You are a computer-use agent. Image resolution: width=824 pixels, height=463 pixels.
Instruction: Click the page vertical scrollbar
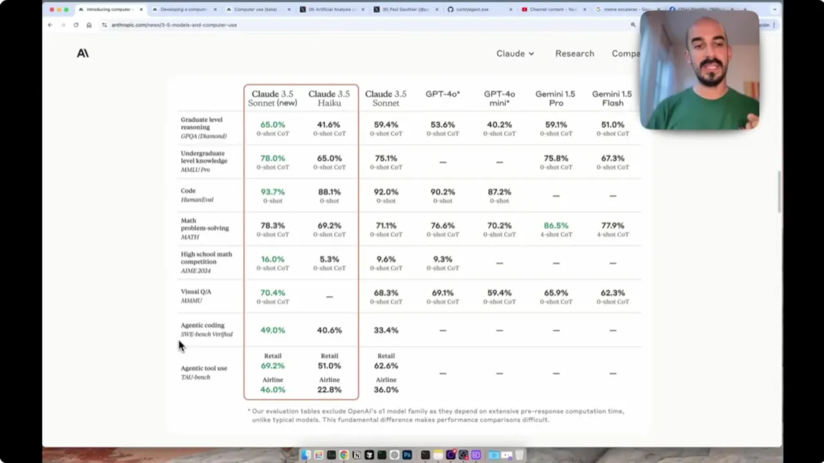[779, 191]
